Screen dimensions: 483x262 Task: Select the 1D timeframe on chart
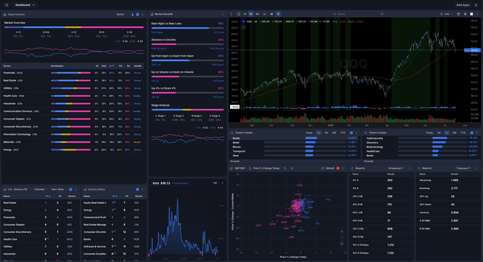tap(251, 14)
